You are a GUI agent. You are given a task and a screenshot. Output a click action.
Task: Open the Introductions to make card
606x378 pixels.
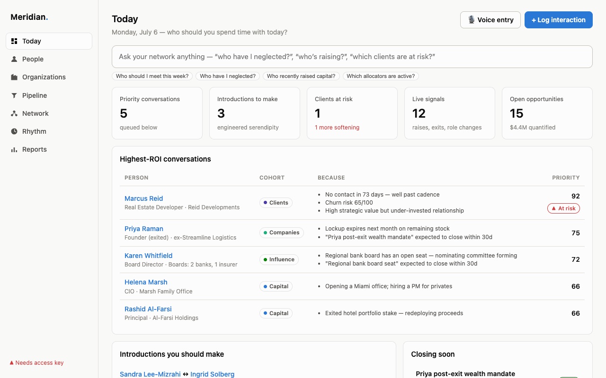coord(255,113)
